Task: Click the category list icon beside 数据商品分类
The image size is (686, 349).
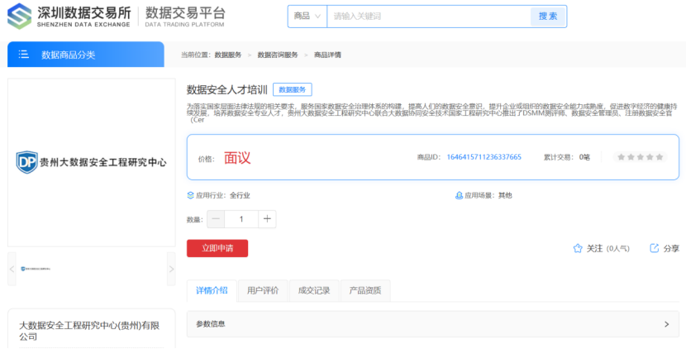Action: click(x=24, y=55)
